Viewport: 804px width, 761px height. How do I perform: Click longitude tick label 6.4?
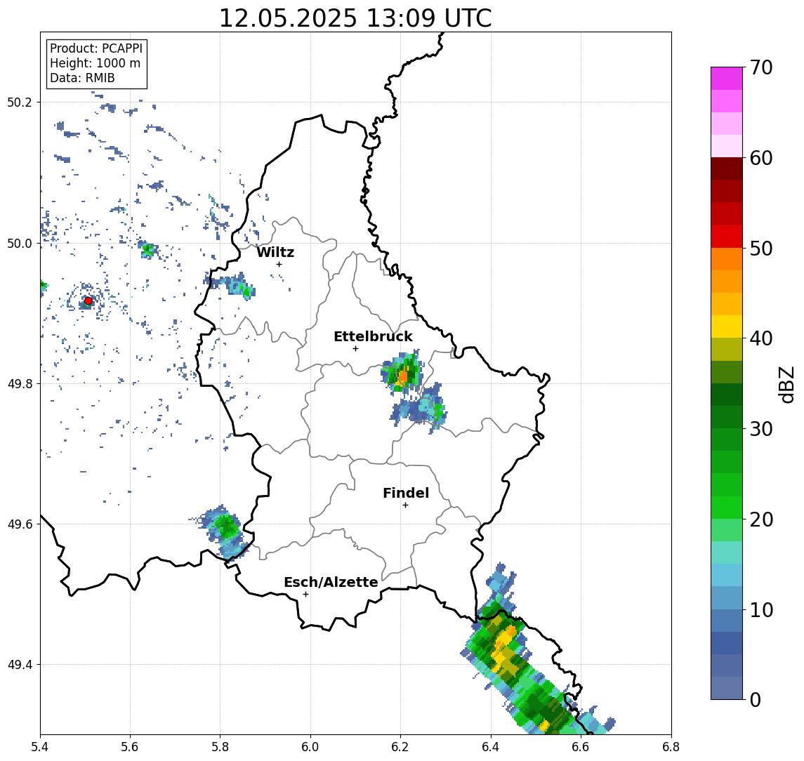click(x=491, y=747)
